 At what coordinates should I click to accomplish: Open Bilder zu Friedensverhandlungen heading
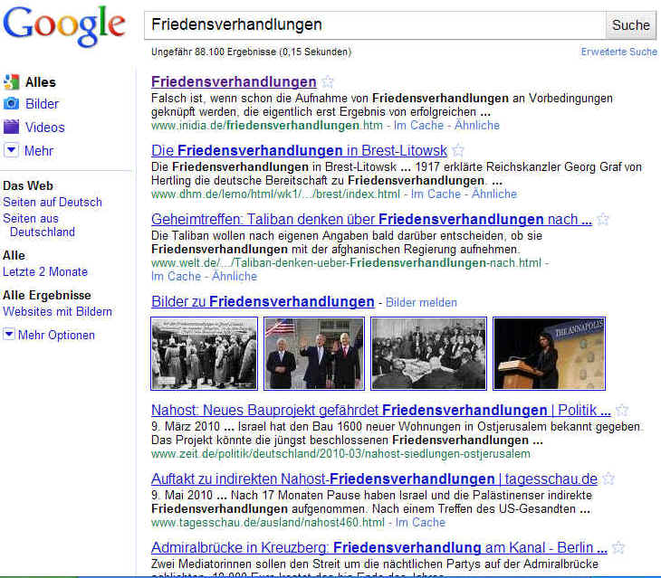tap(263, 301)
